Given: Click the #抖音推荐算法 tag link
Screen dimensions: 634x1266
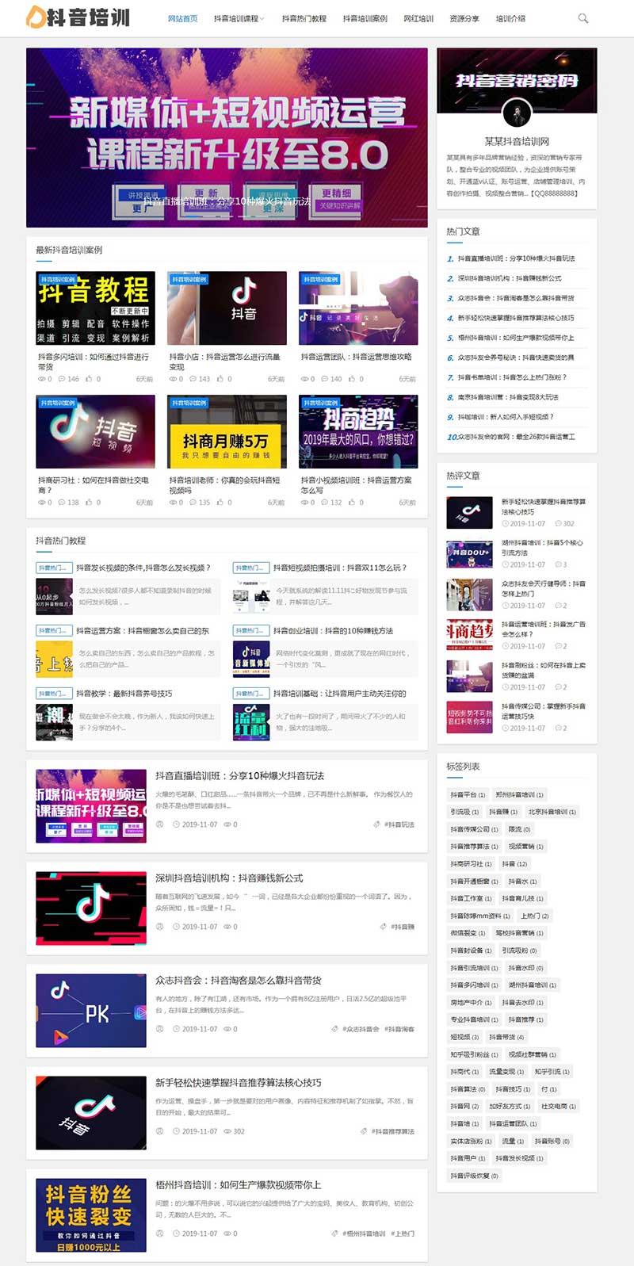Looking at the screenshot, I should coord(393,1131).
